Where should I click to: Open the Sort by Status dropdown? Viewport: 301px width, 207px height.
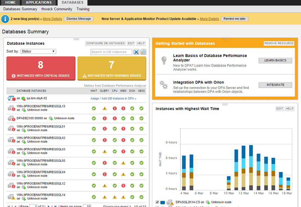(38, 51)
